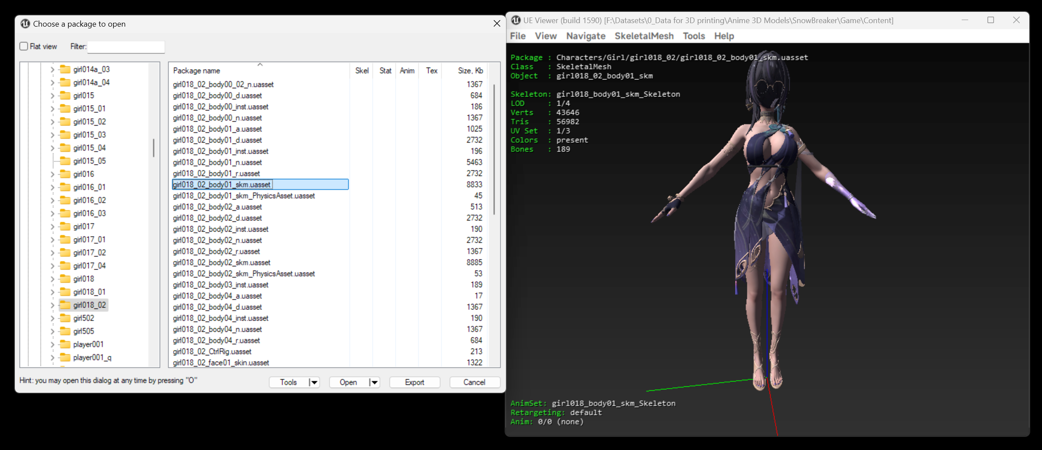Sort by Stat column header
The image size is (1042, 450).
[x=385, y=70]
